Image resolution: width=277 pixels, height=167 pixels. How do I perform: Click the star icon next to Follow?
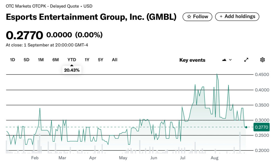point(190,16)
